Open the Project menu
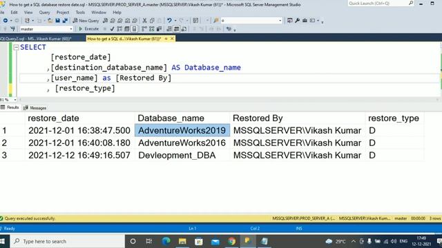The height and width of the screenshot is (248, 442). (63, 12)
